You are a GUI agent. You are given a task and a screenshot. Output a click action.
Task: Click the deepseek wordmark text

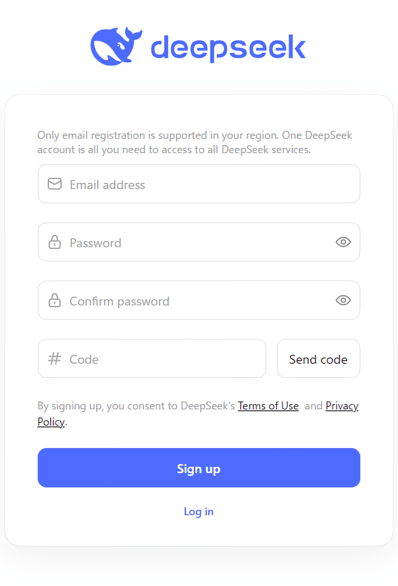pos(228,48)
